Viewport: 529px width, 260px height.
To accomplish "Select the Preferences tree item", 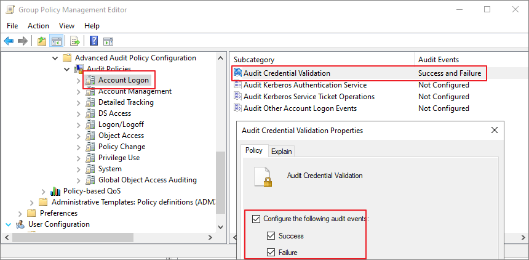I will point(58,213).
